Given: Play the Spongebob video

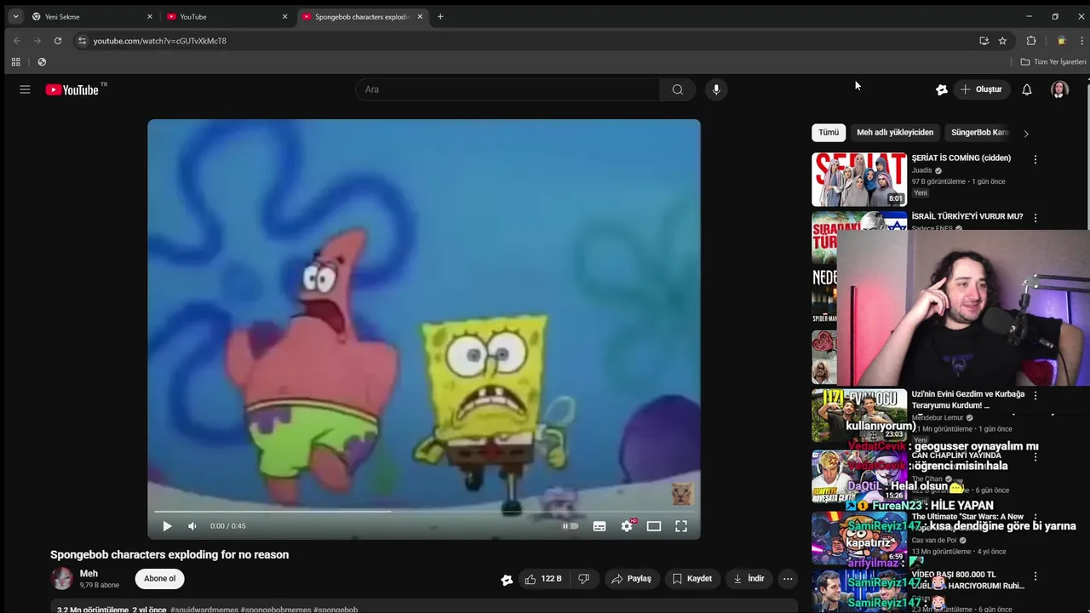Looking at the screenshot, I should point(167,526).
